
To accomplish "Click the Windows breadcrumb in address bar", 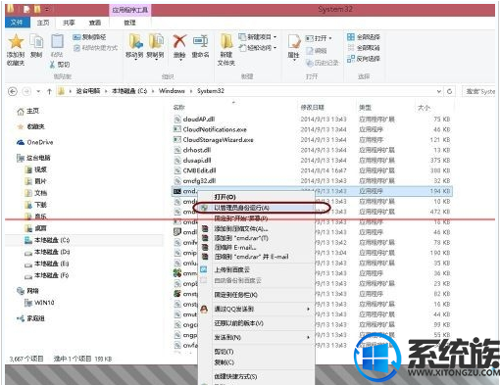I will [x=172, y=91].
